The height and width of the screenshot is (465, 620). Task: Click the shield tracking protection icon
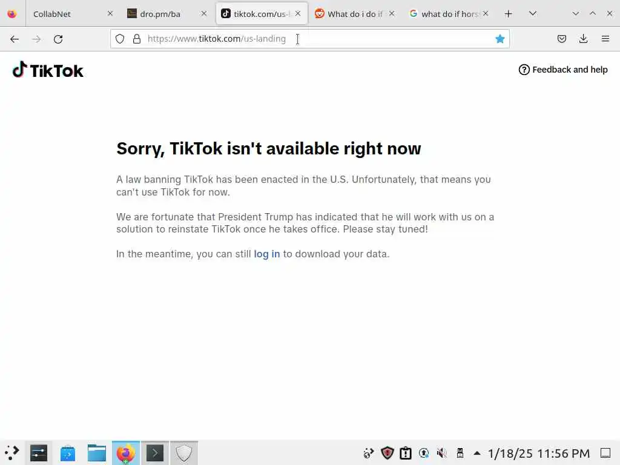(120, 39)
